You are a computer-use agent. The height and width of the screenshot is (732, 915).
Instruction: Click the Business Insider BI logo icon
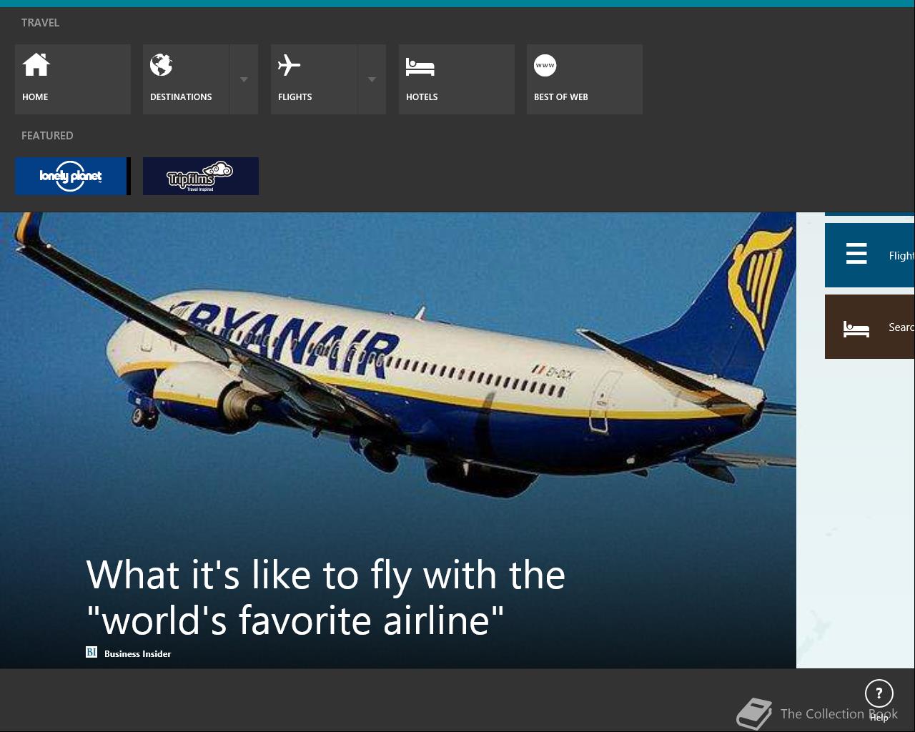91,652
